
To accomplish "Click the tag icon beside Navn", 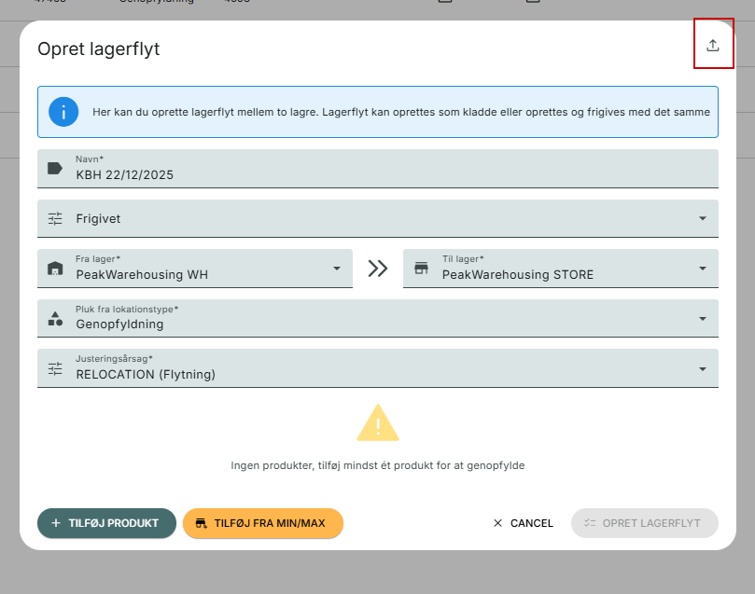I will 55,169.
